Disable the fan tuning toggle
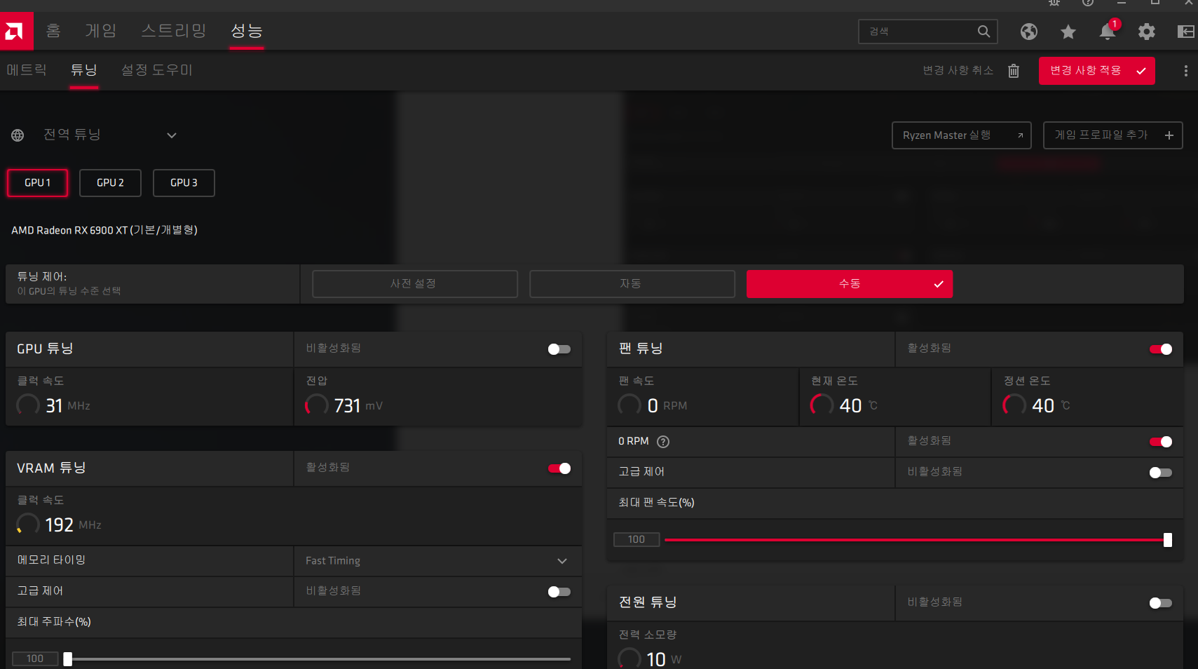The width and height of the screenshot is (1198, 669). [1160, 349]
